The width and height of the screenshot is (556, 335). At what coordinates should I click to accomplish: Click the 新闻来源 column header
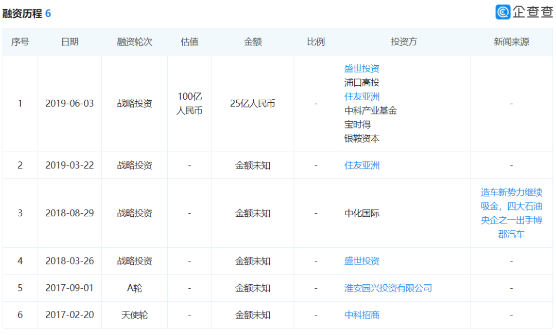click(511, 42)
